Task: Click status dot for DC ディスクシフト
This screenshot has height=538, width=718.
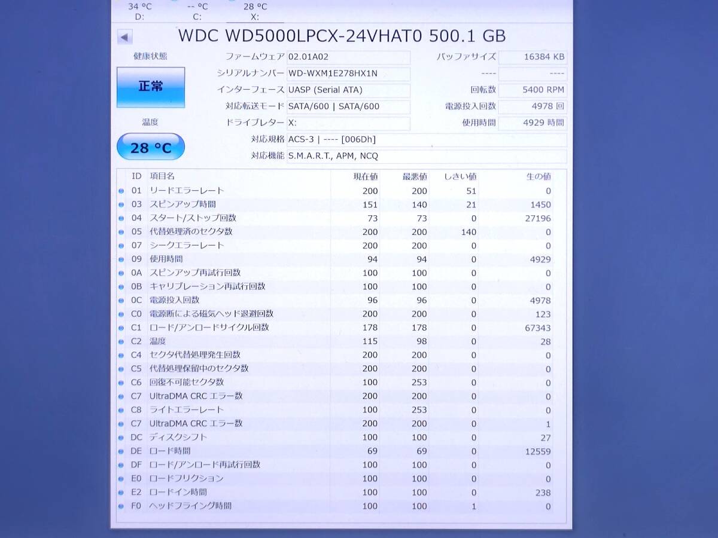Action: point(121,438)
